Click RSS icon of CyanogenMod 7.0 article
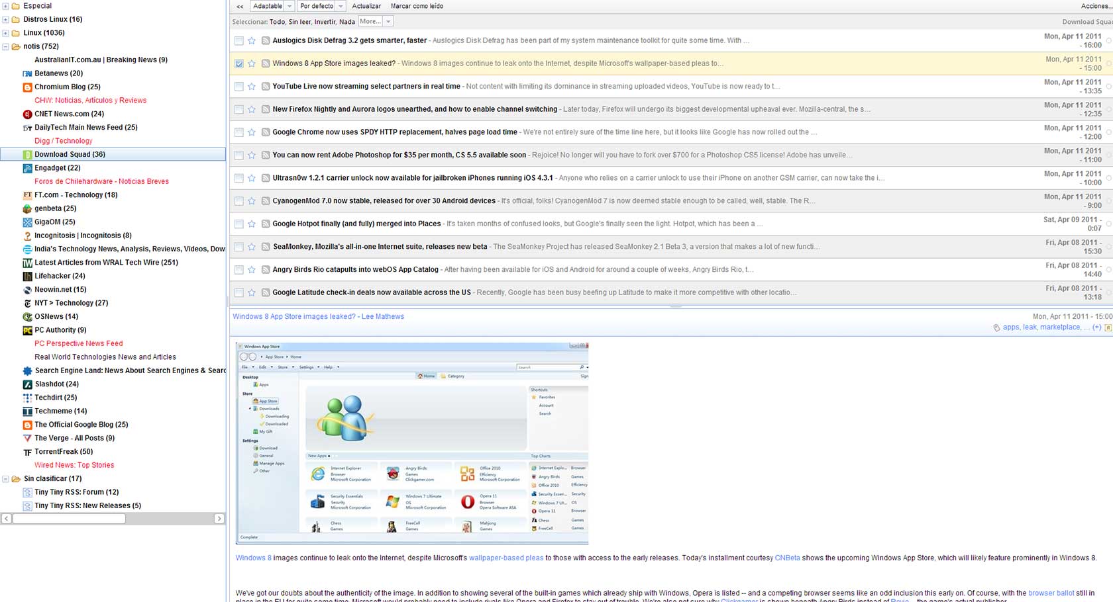1113x602 pixels. coord(265,201)
